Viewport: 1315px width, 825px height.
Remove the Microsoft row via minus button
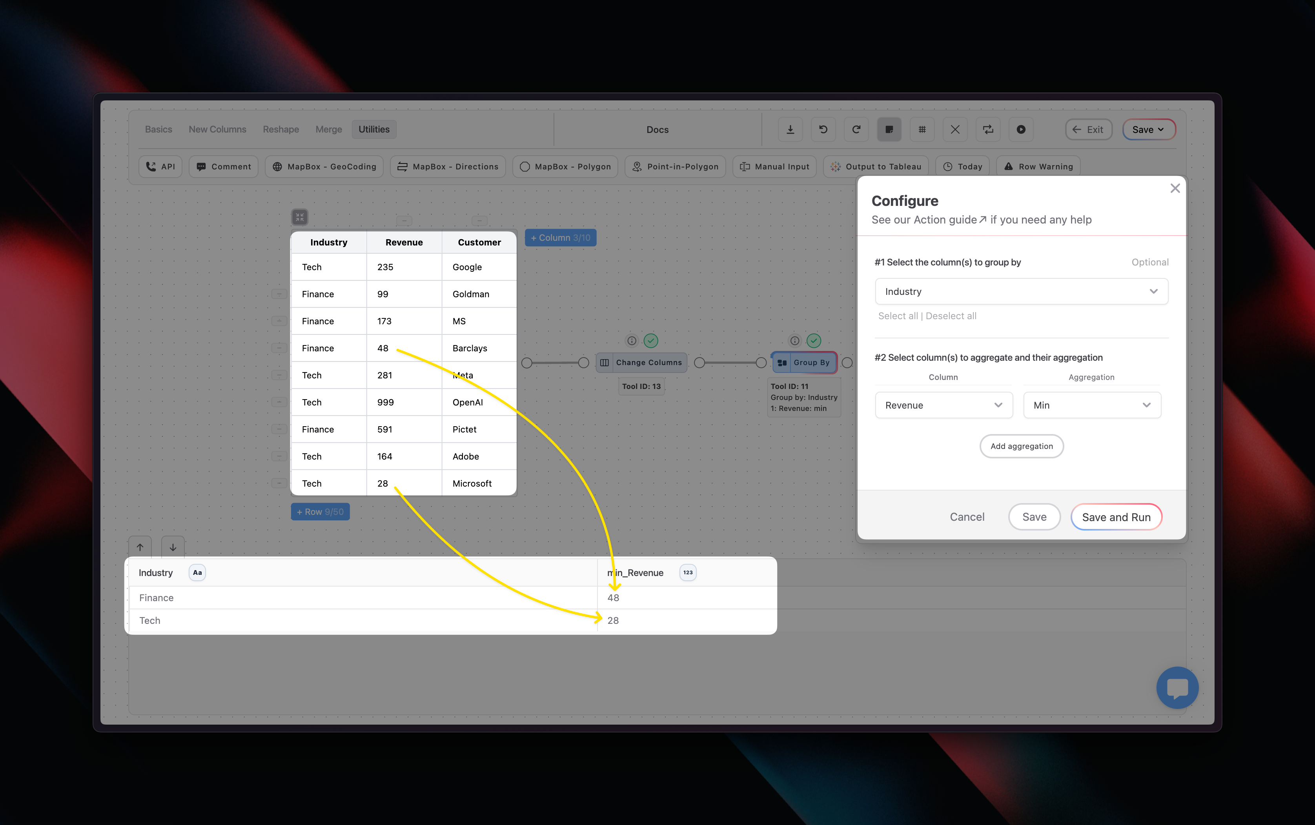[279, 483]
